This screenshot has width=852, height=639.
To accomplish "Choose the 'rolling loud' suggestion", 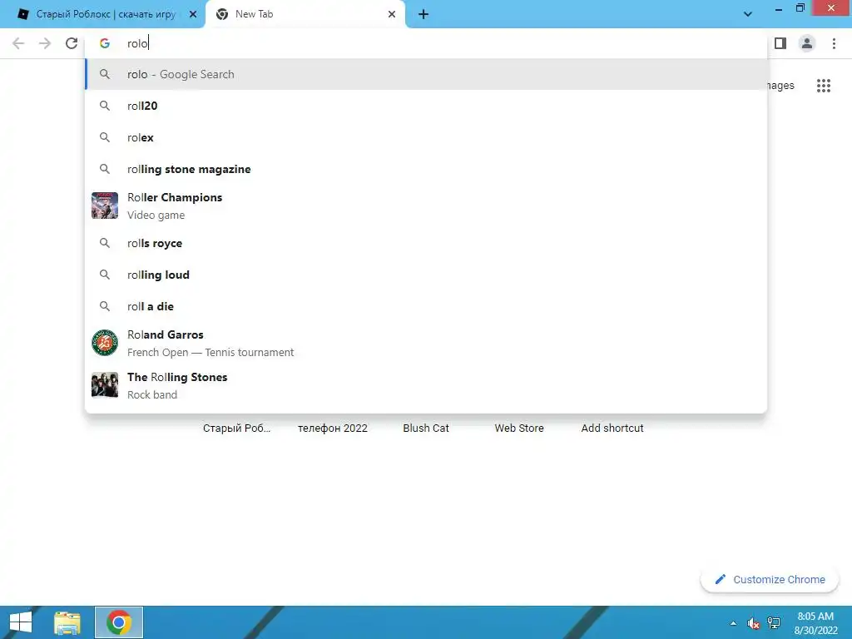I will (x=427, y=275).
